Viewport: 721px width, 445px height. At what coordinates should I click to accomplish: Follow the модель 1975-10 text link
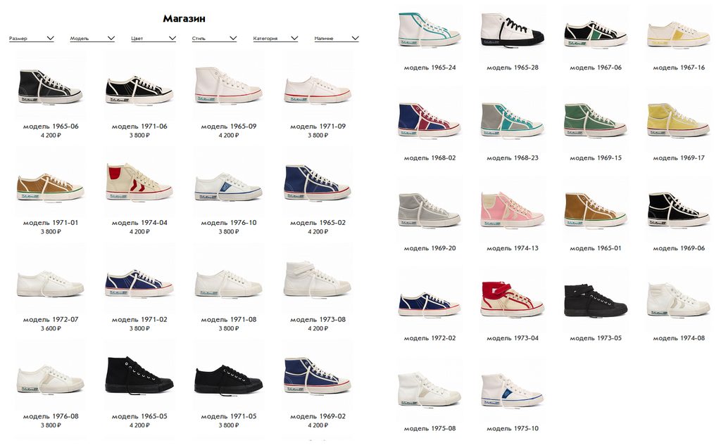click(513, 428)
